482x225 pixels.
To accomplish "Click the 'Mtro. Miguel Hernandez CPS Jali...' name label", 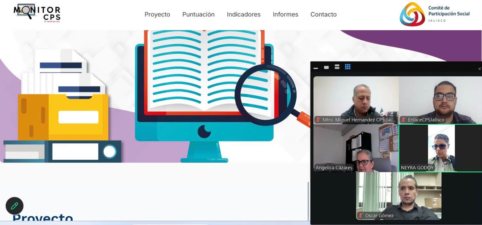I will pyautogui.click(x=359, y=120).
